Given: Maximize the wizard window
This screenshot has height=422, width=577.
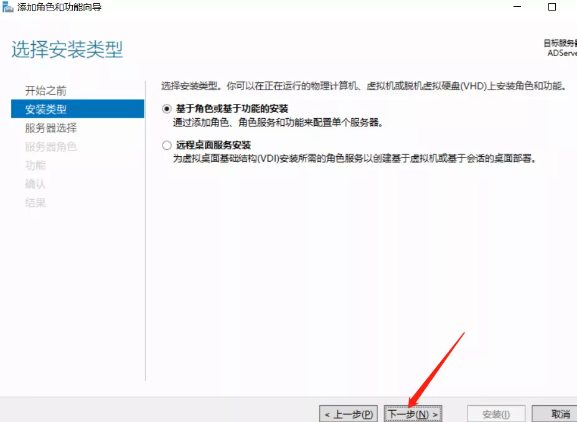Looking at the screenshot, I should [x=551, y=7].
